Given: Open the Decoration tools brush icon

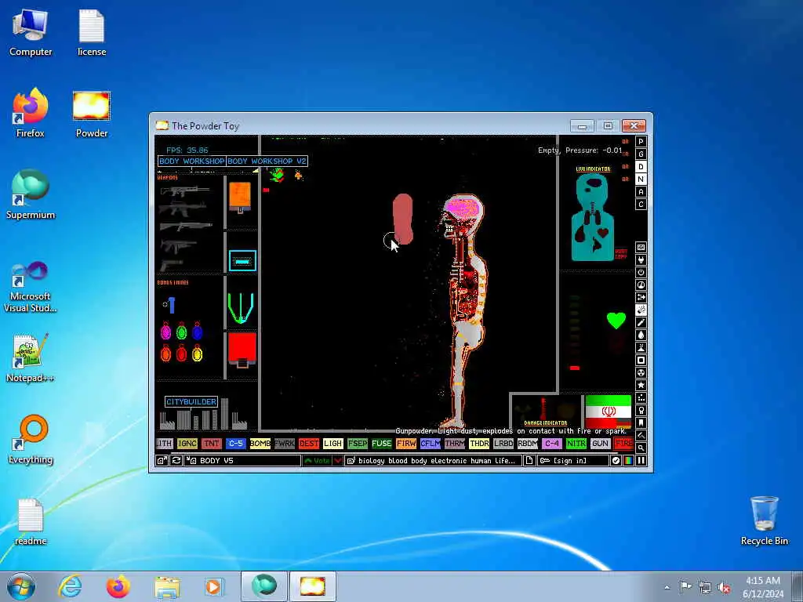Looking at the screenshot, I should click(641, 436).
